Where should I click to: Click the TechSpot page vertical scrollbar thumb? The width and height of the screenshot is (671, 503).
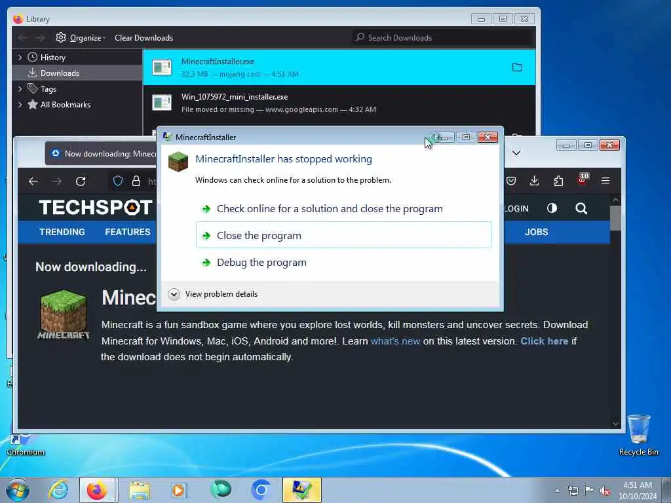click(x=615, y=217)
